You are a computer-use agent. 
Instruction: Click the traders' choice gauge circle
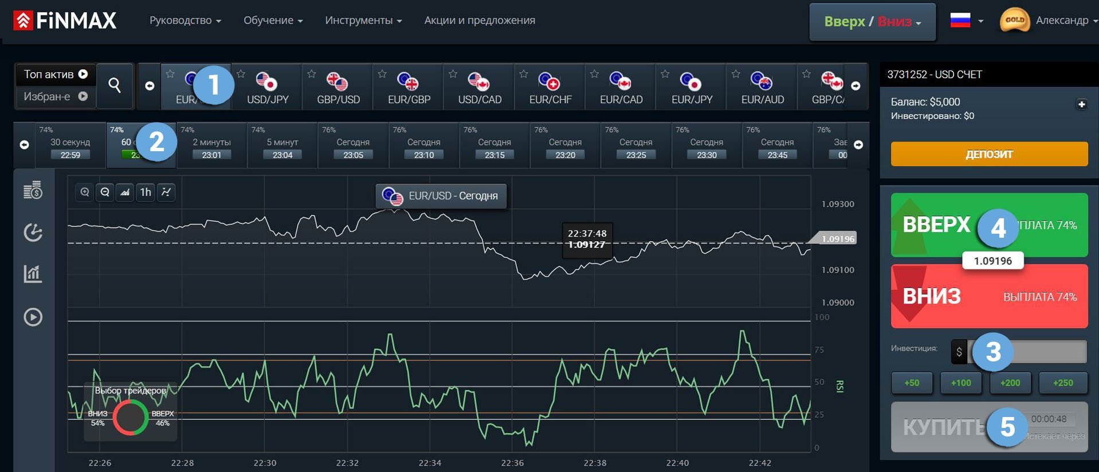tap(131, 418)
